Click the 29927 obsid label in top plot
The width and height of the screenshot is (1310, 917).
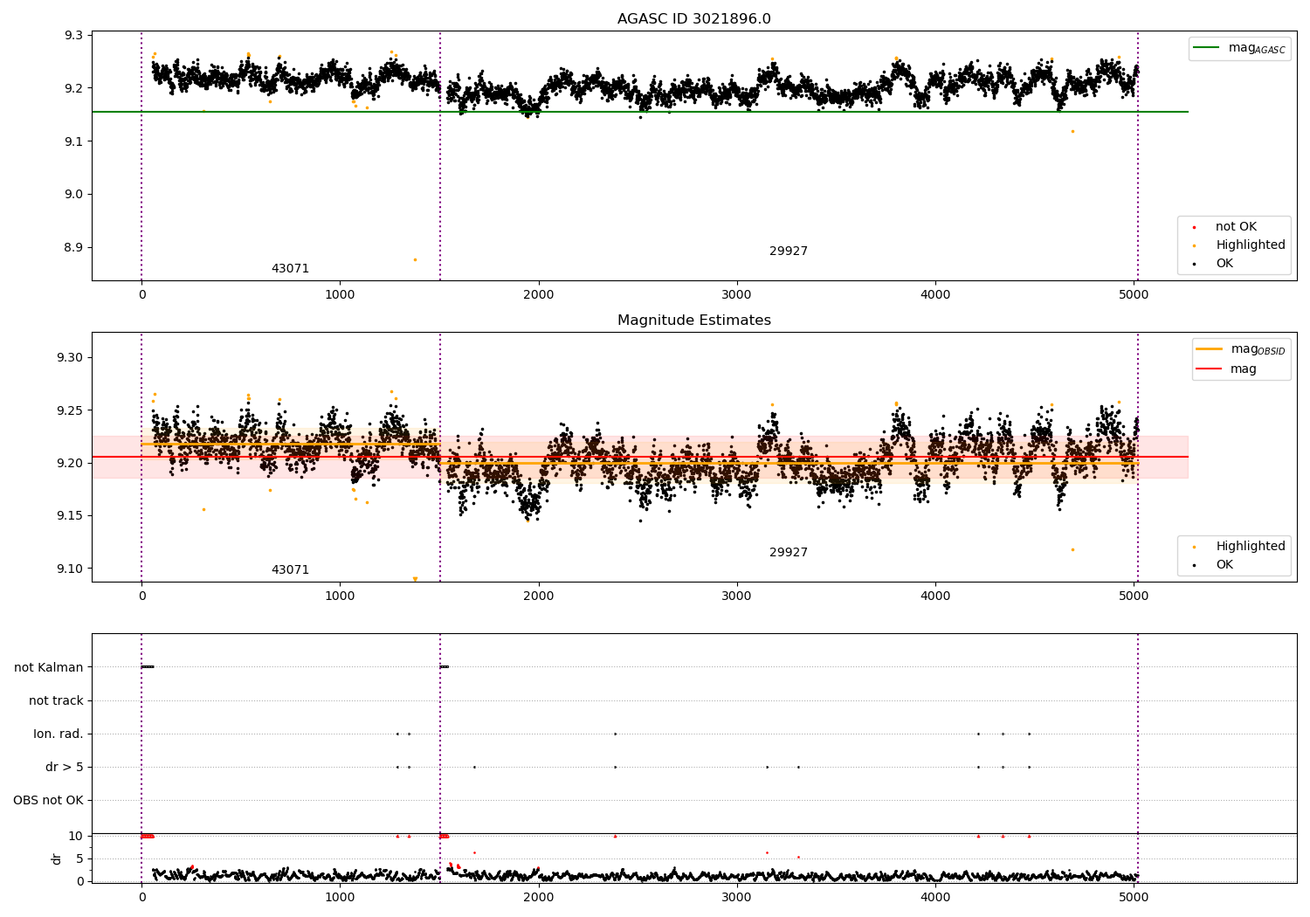788,252
